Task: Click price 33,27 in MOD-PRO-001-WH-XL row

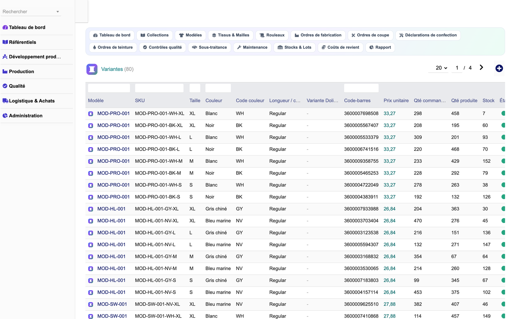Action: [x=390, y=113]
